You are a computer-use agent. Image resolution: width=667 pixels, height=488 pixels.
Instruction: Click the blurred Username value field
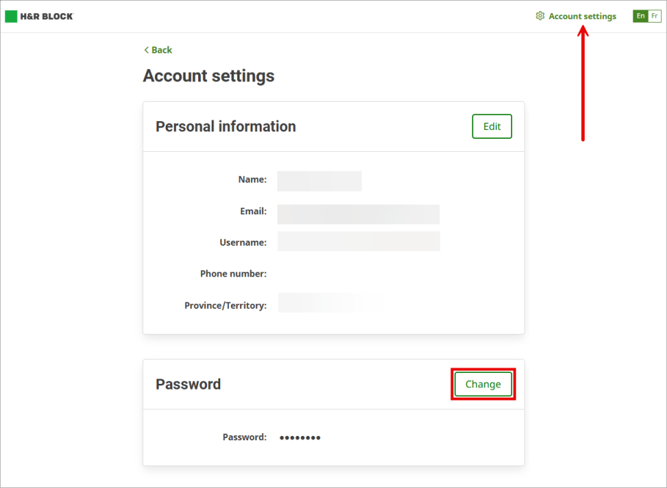[x=358, y=241]
